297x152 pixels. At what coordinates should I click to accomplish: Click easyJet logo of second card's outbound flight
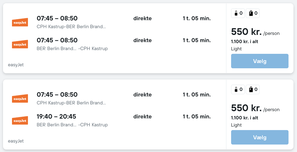[20, 98]
